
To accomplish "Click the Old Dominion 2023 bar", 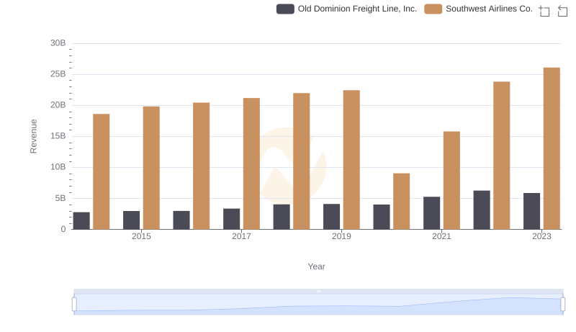I will pyautogui.click(x=531, y=211).
